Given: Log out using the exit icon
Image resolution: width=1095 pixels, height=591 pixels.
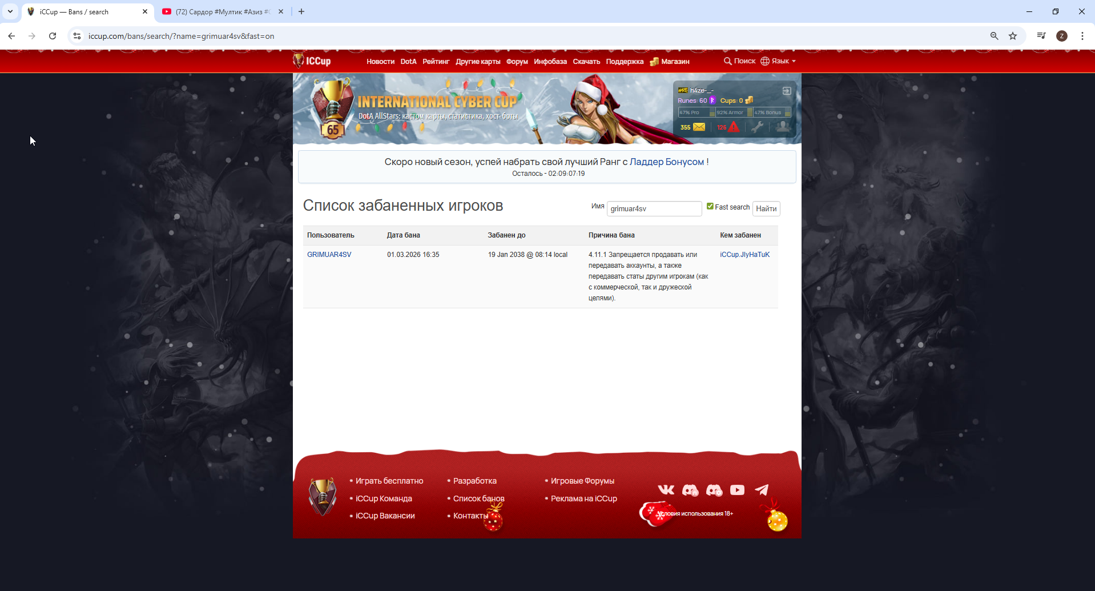Looking at the screenshot, I should [x=787, y=91].
